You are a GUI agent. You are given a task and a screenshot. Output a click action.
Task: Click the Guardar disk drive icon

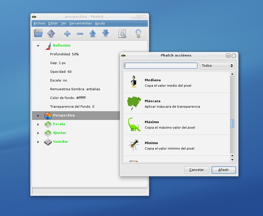(48, 142)
